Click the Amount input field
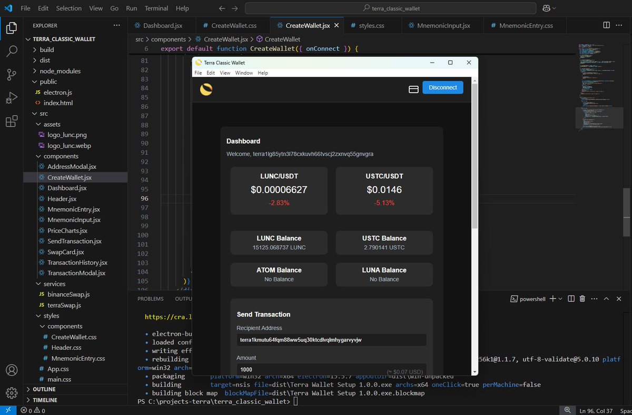Screen dimensions: 632x415 point(331,369)
